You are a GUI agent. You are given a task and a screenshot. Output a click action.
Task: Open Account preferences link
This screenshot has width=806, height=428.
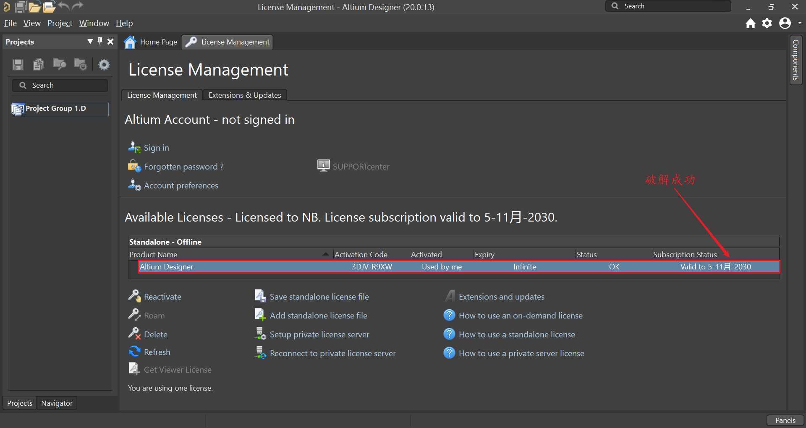tap(181, 185)
